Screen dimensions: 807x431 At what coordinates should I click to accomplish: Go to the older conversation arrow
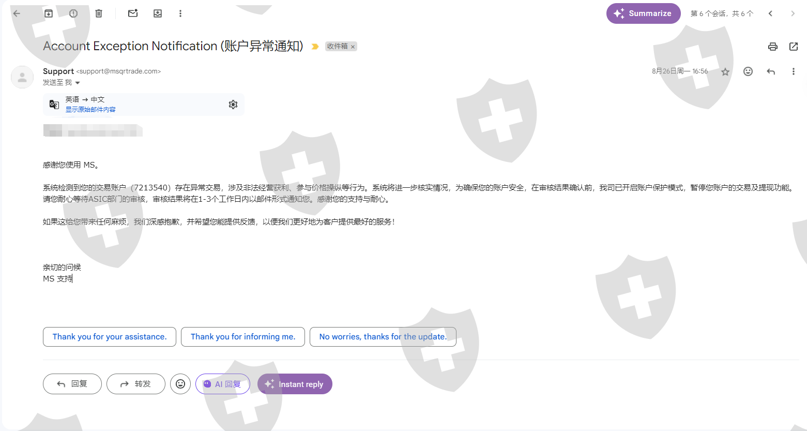[793, 13]
